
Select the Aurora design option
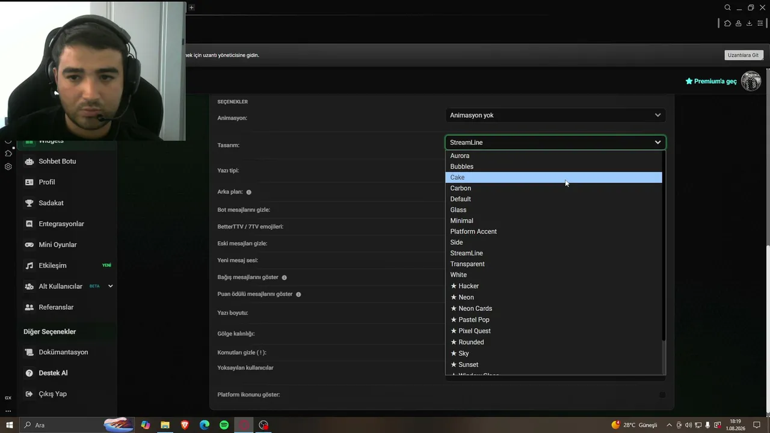(553, 156)
